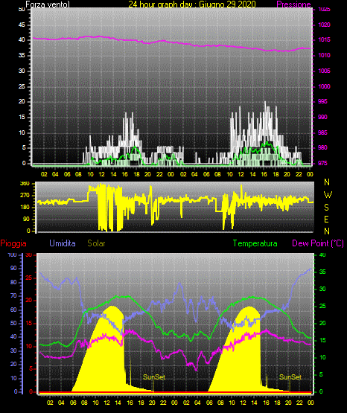The image size is (347, 413).
Task: Click the second 'SunSet' marker near hour 20
Action: [x=290, y=377]
